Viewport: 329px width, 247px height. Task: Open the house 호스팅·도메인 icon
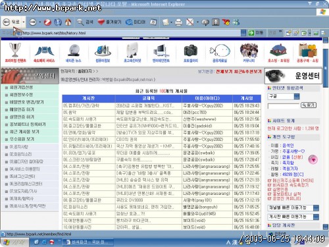(x=278, y=53)
